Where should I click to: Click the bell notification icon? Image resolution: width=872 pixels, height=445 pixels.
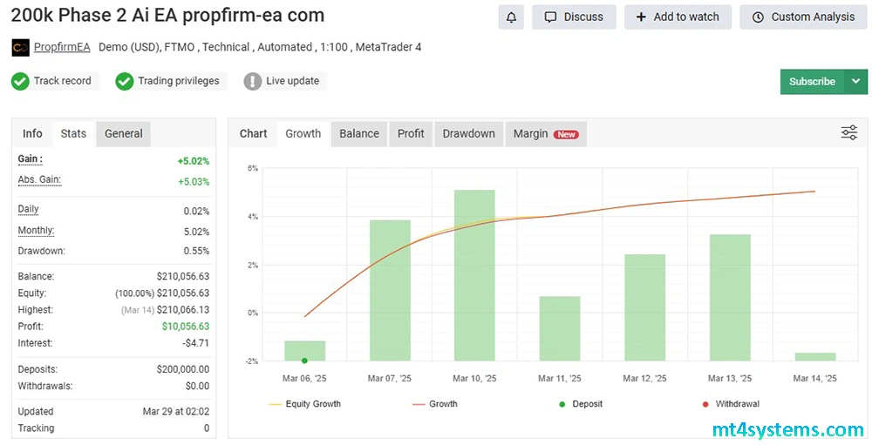(x=511, y=17)
